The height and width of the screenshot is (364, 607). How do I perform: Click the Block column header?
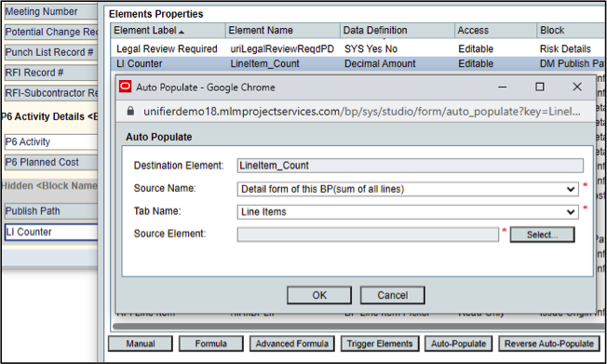[x=572, y=30]
